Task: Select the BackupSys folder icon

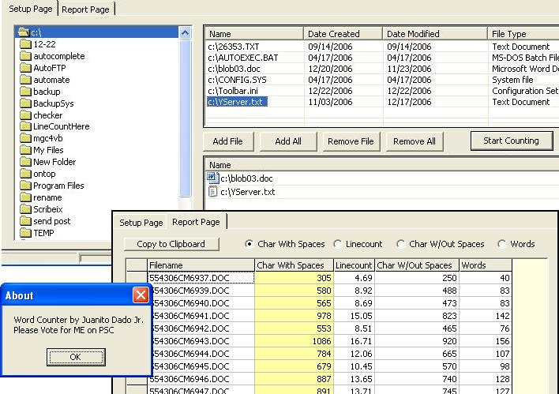Action: pyautogui.click(x=25, y=103)
